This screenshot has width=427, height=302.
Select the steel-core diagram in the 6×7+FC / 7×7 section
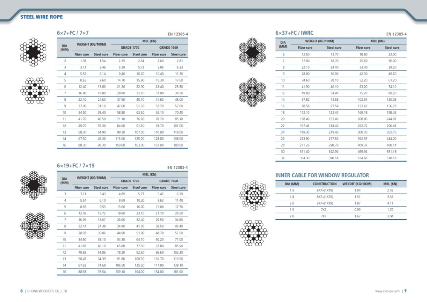point(34,91)
